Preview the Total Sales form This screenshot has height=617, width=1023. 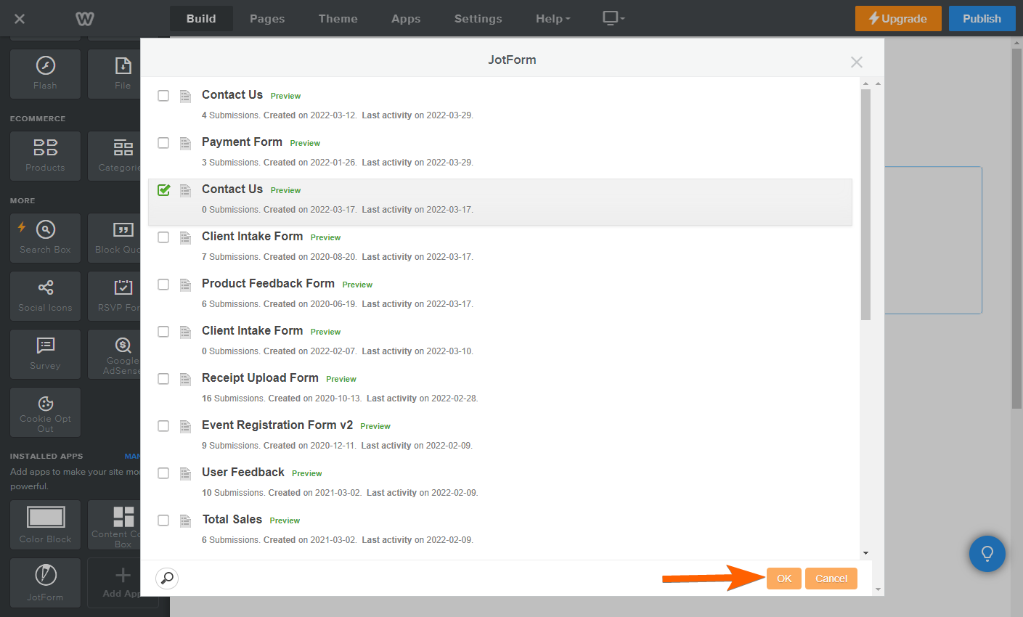click(x=285, y=520)
